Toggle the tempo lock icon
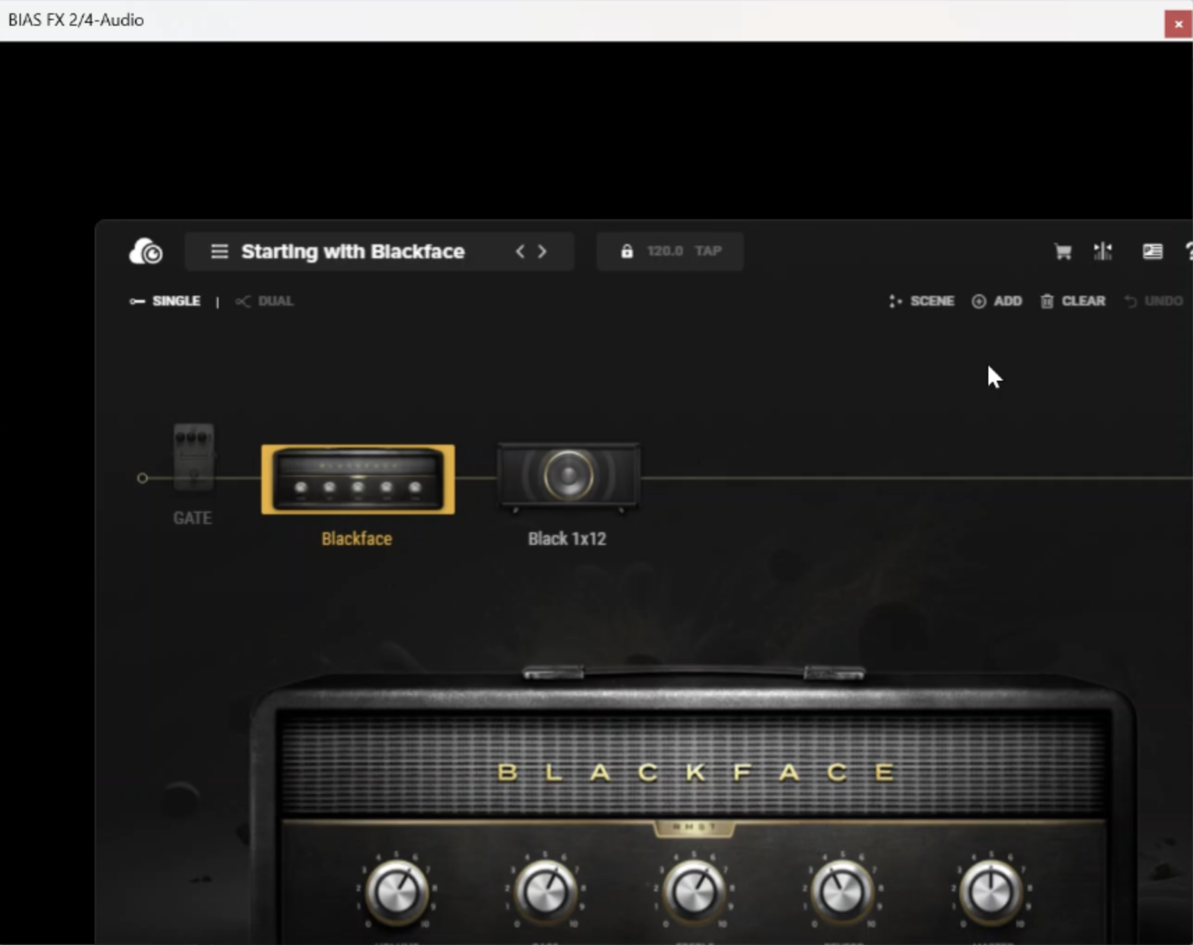 tap(626, 251)
